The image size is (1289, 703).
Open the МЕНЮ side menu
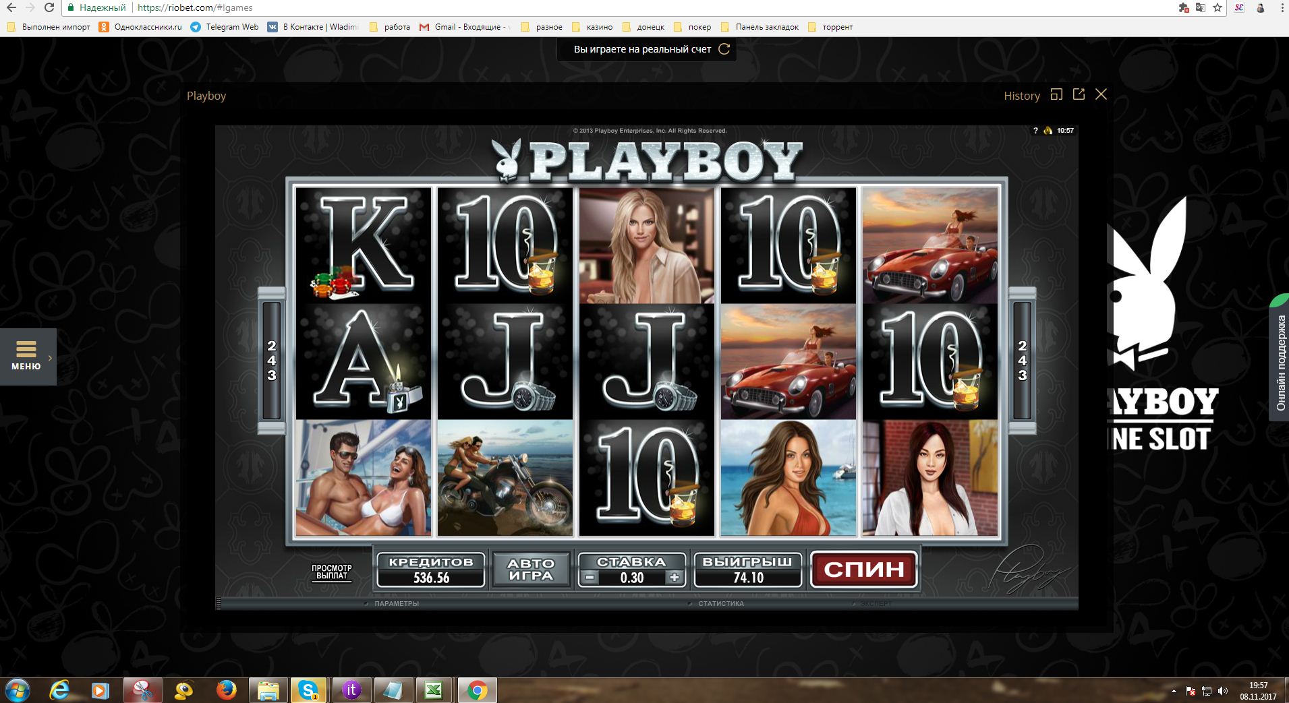point(28,357)
